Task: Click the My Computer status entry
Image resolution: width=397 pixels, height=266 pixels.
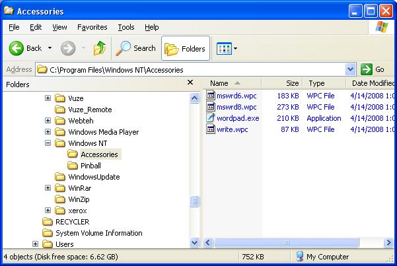Action: pyautogui.click(x=322, y=257)
